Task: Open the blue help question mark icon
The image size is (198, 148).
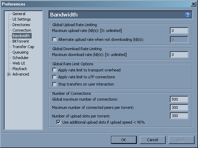Action: click(x=188, y=15)
